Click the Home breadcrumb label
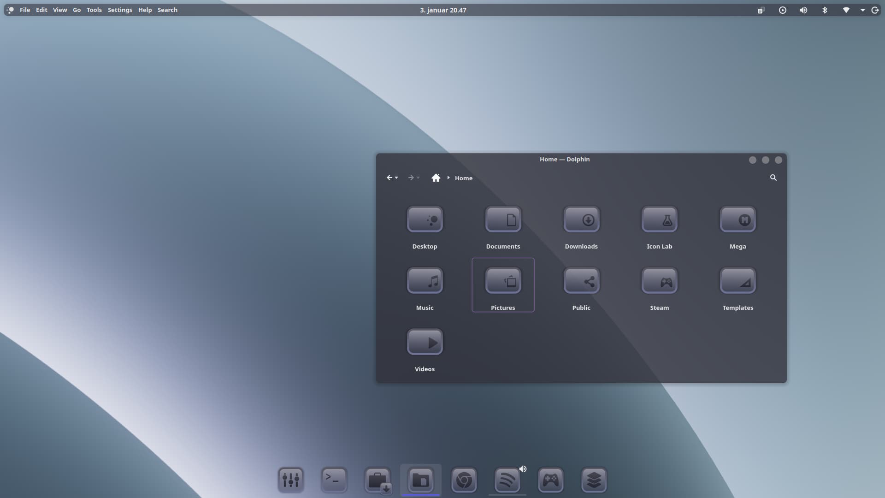This screenshot has height=498, width=885. click(x=463, y=178)
